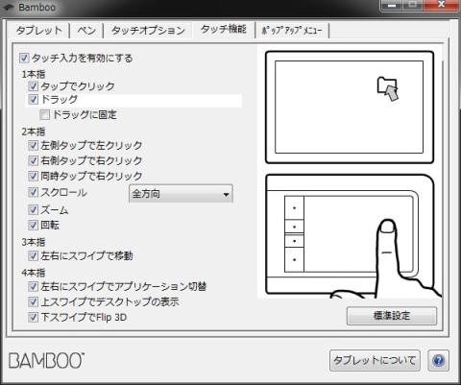Screen dimensions: 461x385
Task: Click the screen preview illustration with folder
Action: (350, 108)
